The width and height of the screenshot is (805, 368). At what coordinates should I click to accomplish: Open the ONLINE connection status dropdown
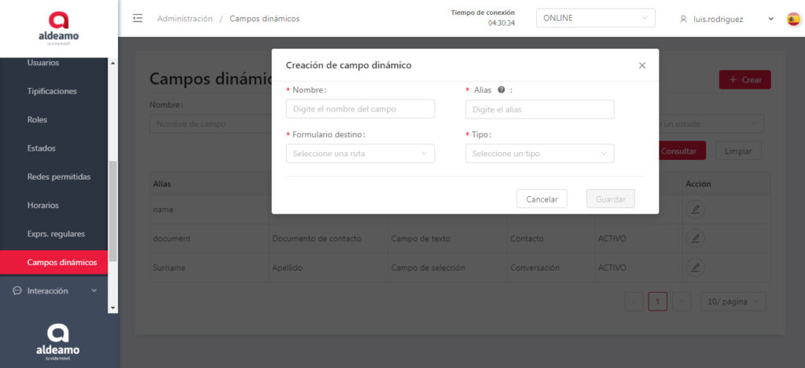(x=595, y=18)
